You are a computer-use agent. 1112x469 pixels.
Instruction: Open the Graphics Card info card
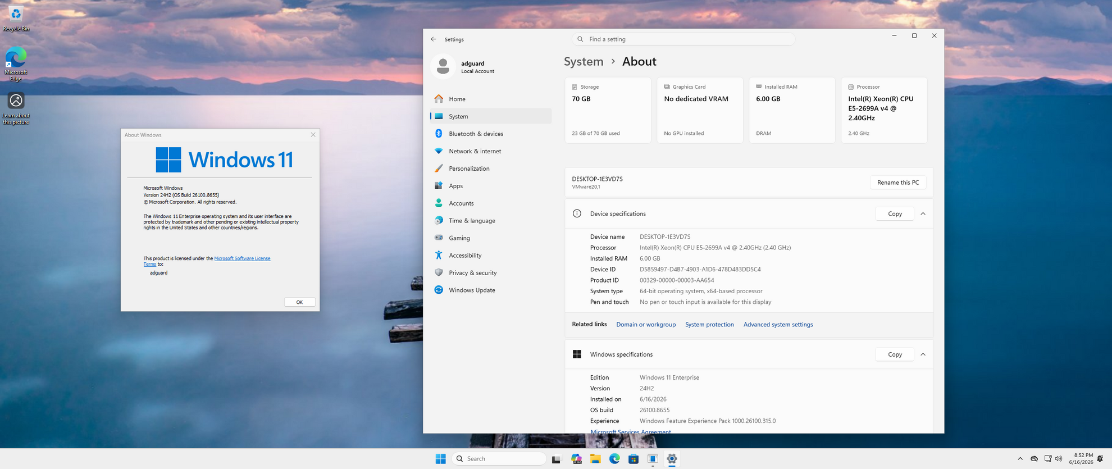700,110
